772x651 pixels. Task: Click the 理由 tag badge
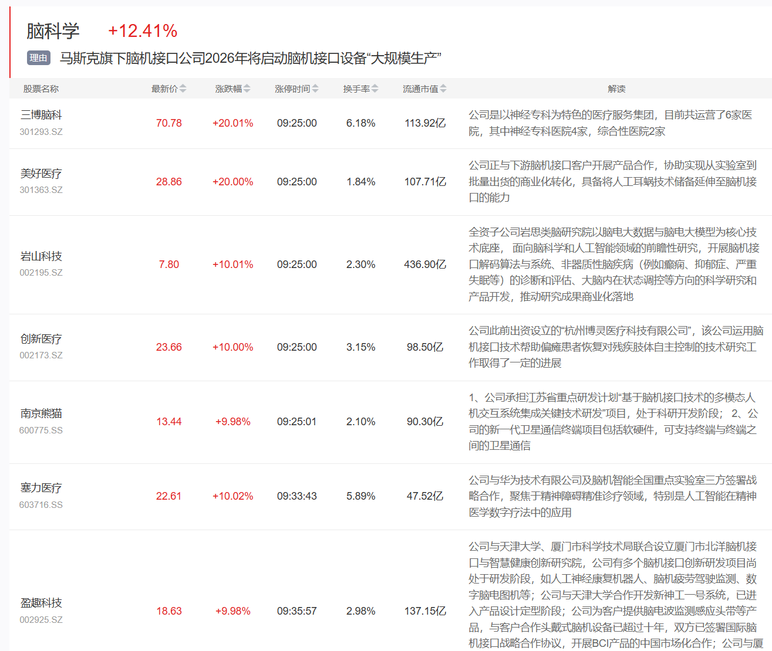[39, 58]
